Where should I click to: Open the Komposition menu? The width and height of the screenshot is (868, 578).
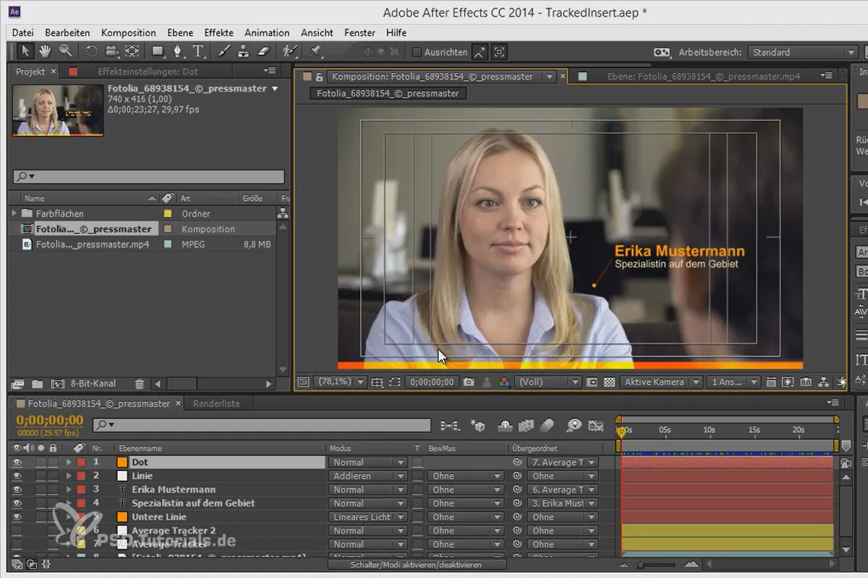coord(129,33)
